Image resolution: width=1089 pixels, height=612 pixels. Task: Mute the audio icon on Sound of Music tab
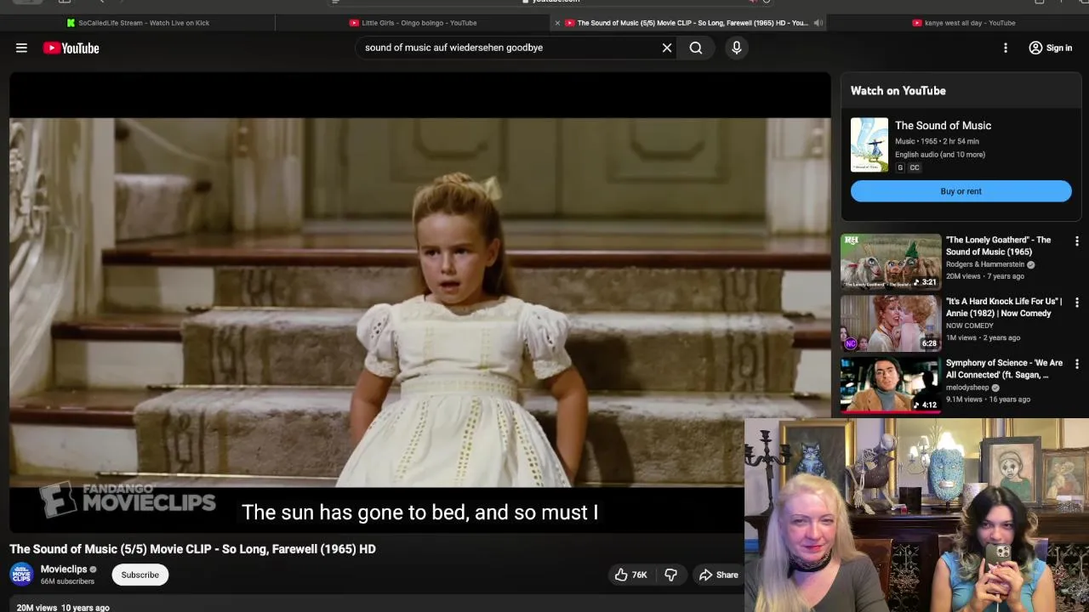tap(818, 23)
